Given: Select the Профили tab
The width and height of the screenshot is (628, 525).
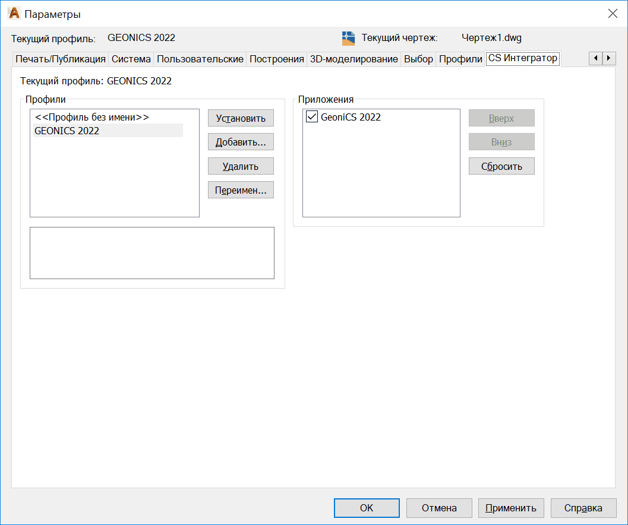Looking at the screenshot, I should [x=460, y=59].
